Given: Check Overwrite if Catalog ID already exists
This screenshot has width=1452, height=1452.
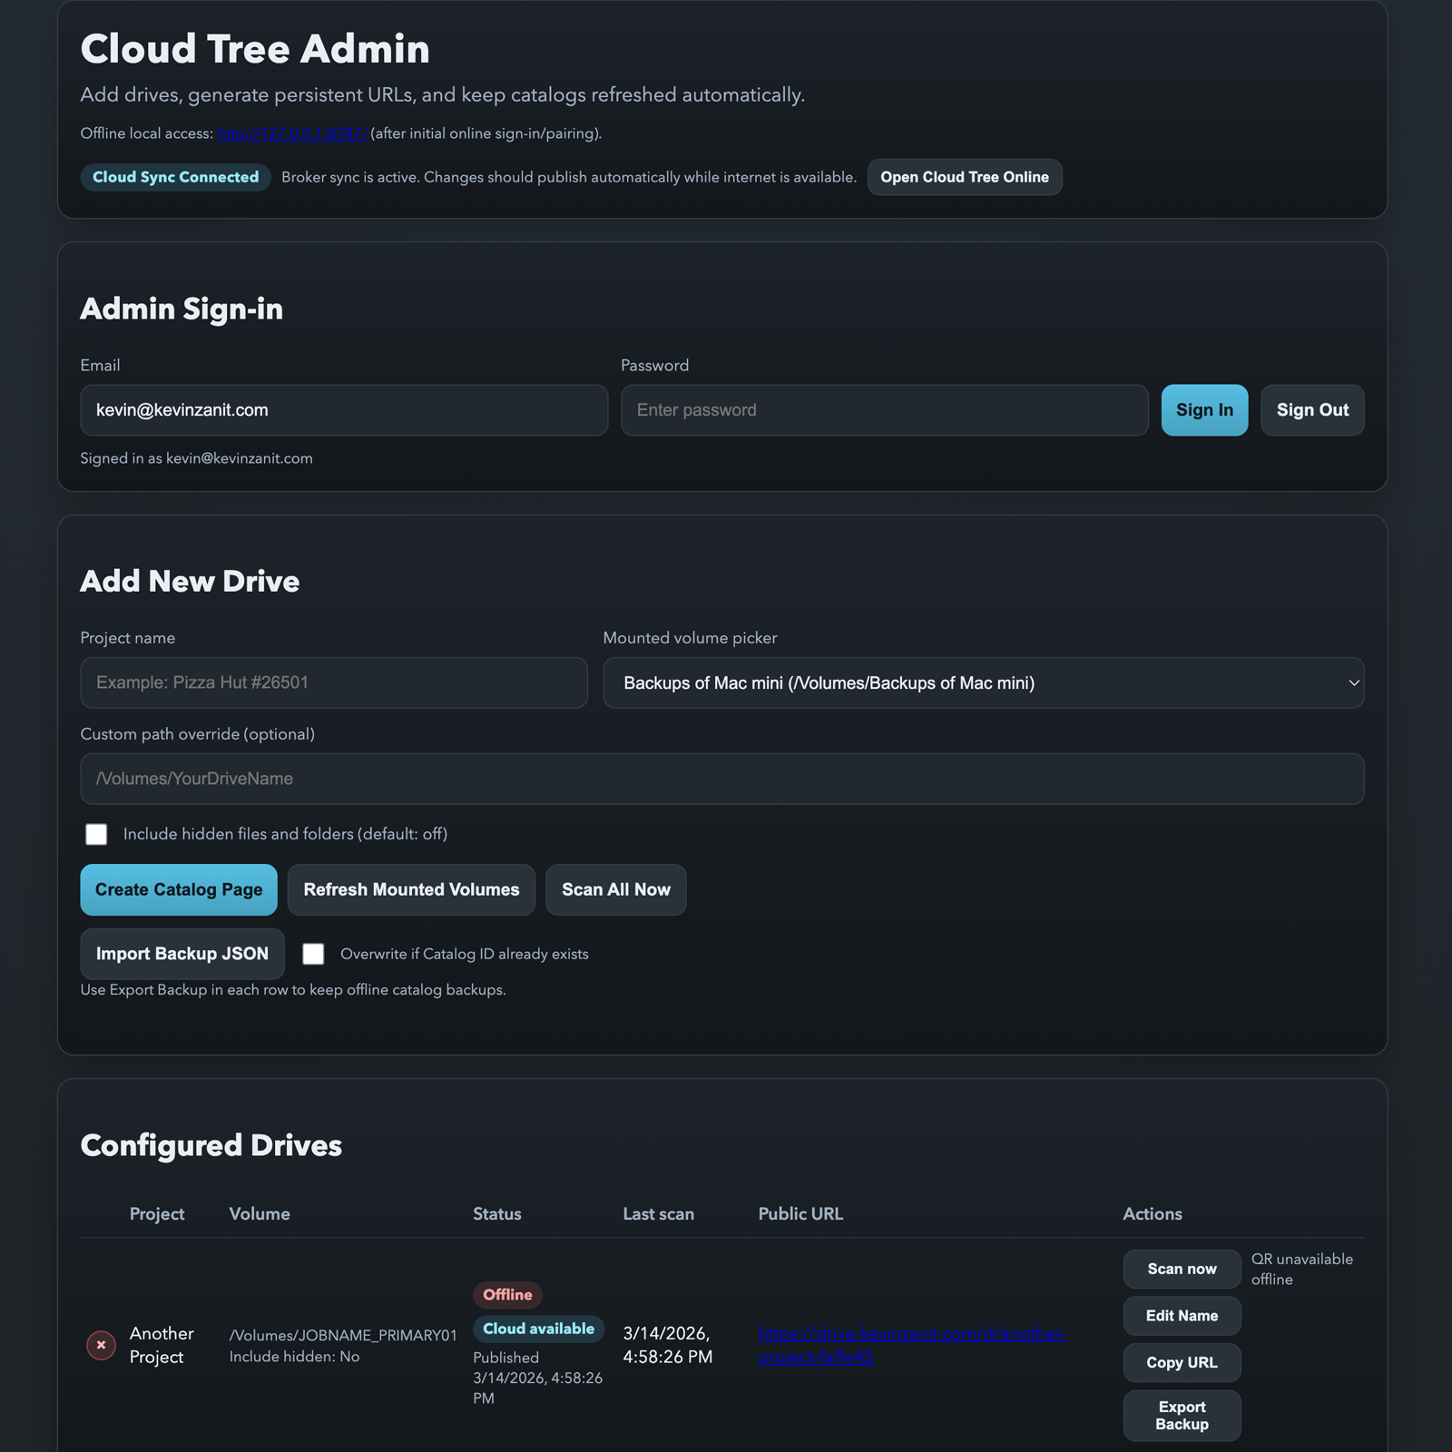Looking at the screenshot, I should click(313, 954).
